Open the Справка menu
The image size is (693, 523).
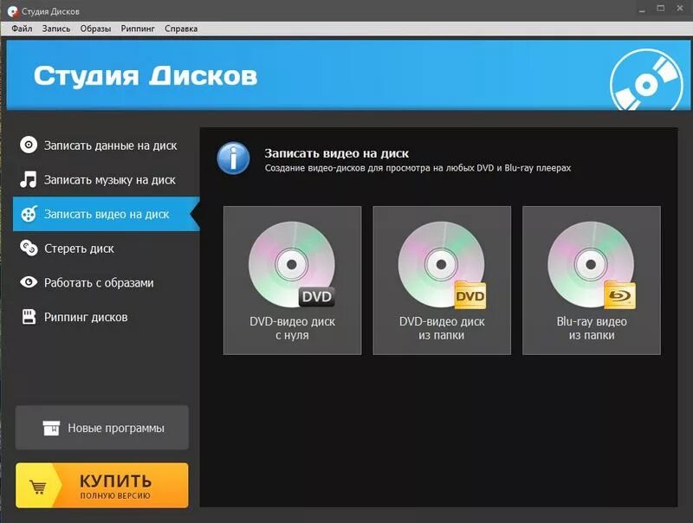tap(181, 29)
